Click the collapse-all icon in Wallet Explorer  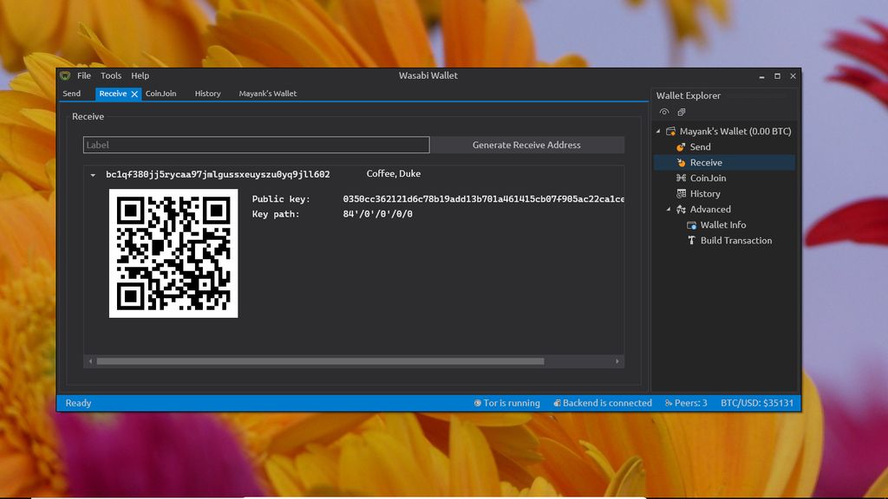point(682,112)
